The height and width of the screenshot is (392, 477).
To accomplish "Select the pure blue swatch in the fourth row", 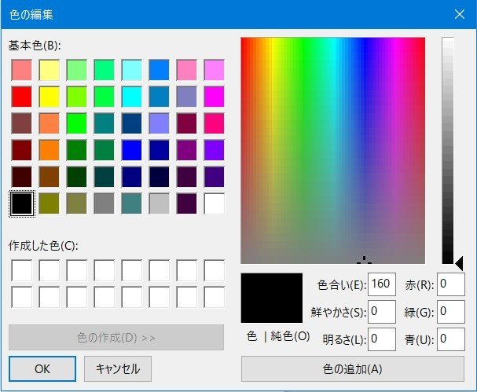I will pyautogui.click(x=131, y=150).
